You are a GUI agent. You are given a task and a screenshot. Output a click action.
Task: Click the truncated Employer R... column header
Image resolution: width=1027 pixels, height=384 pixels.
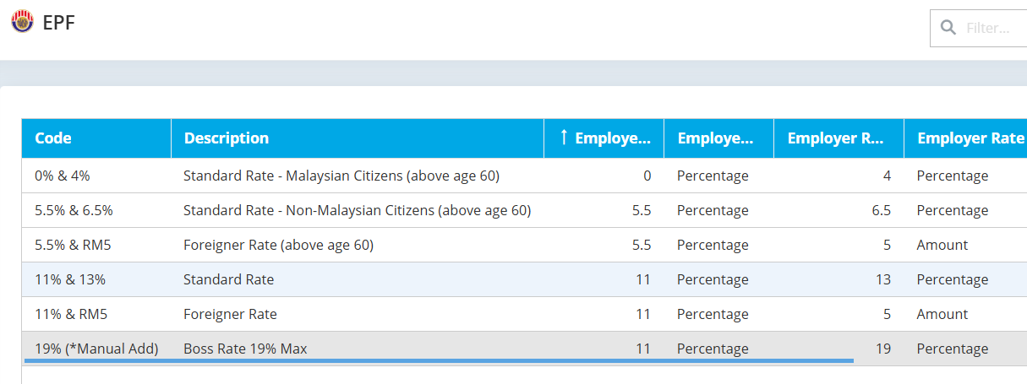(x=835, y=138)
